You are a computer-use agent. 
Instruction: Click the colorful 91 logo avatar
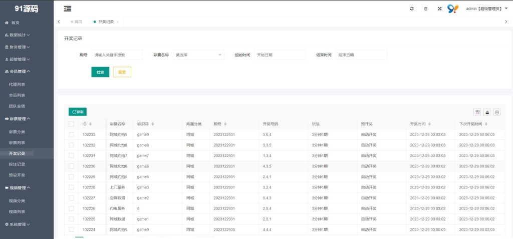point(453,9)
